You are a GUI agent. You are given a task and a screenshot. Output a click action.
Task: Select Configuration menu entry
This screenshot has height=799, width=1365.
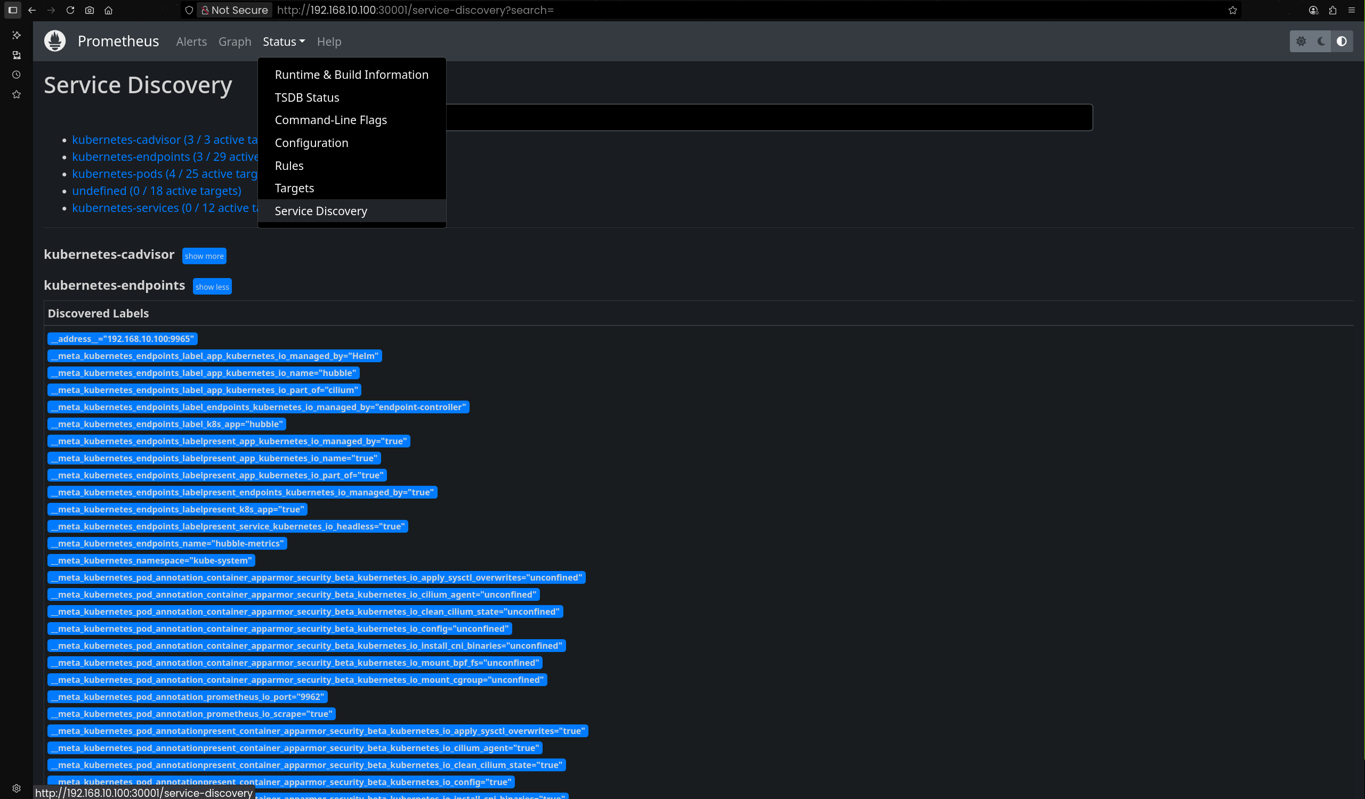click(352, 143)
